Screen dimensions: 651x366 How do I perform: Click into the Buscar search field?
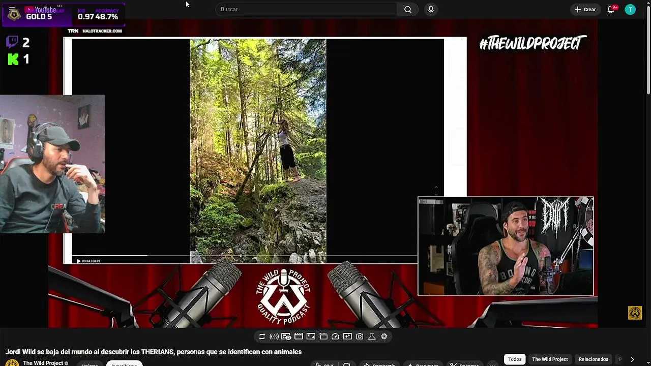click(x=307, y=9)
